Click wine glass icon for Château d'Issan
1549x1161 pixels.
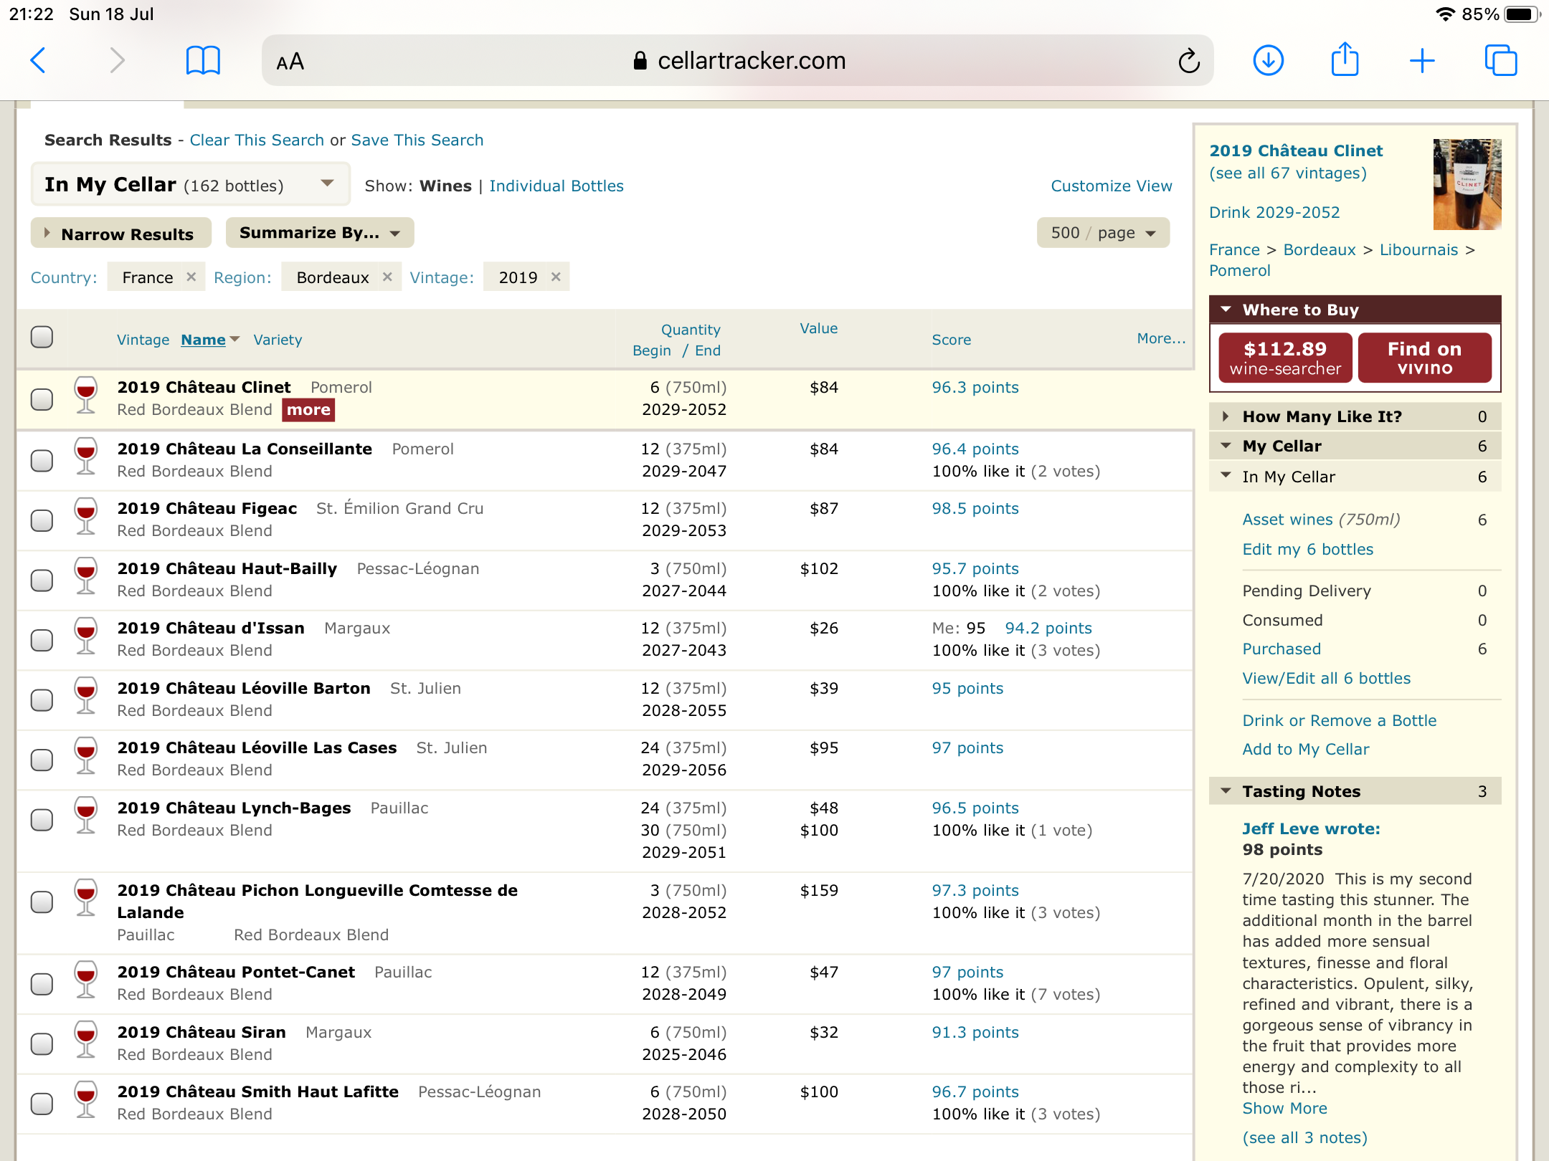pos(85,636)
